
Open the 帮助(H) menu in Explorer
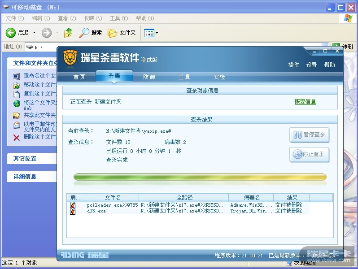(145, 18)
